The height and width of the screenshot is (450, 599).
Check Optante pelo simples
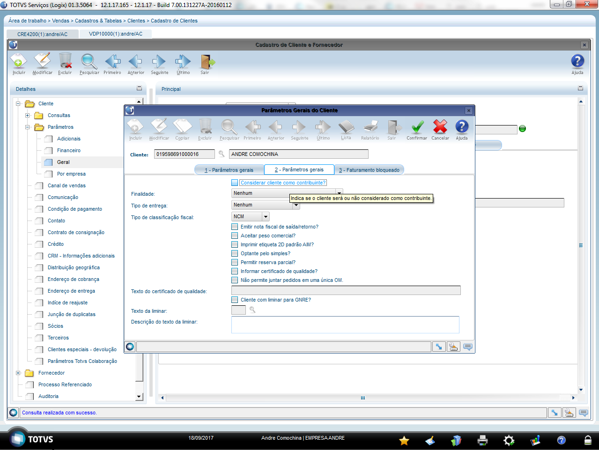coord(235,253)
